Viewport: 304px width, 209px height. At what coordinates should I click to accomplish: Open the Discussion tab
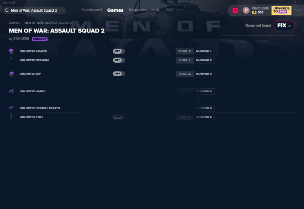pyautogui.click(x=237, y=41)
